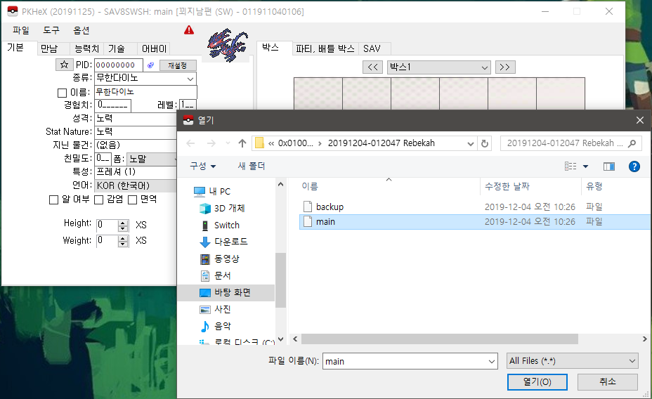Viewport: 652px width, 399px height.
Task: Open the view options dropdown arrow
Action: 585,166
